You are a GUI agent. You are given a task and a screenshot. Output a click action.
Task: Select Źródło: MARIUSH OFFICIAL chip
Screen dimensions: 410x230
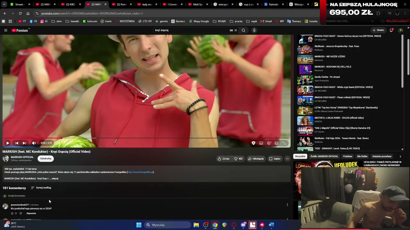(324, 157)
